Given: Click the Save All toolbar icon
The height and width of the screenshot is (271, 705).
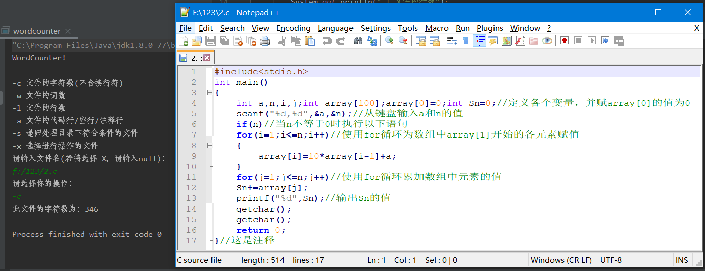Looking at the screenshot, I should tap(224, 41).
